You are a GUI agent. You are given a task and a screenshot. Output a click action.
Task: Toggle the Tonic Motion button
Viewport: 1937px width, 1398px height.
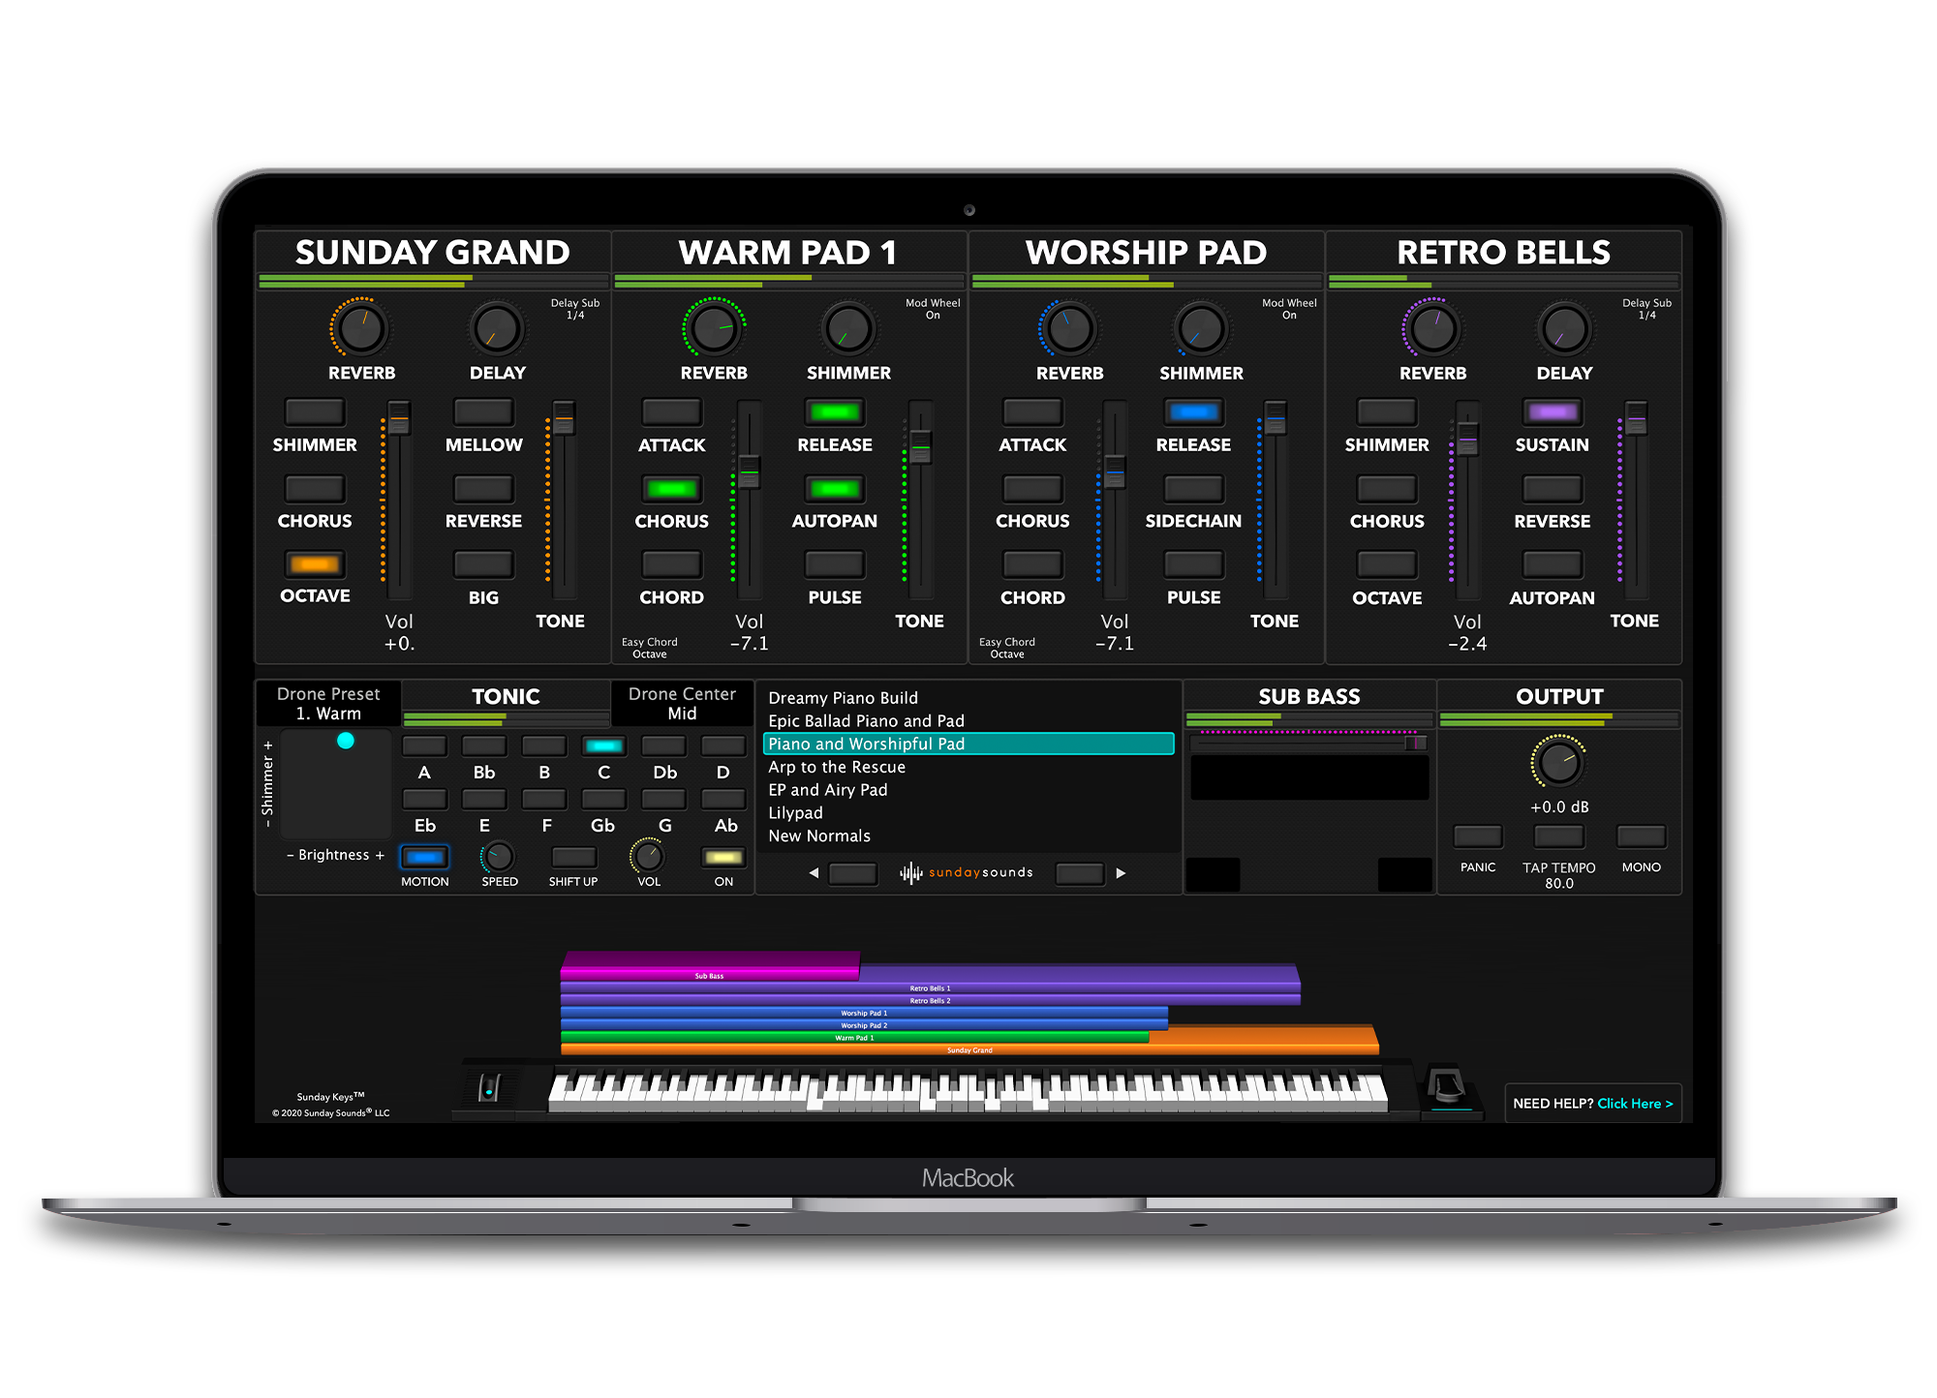424,858
